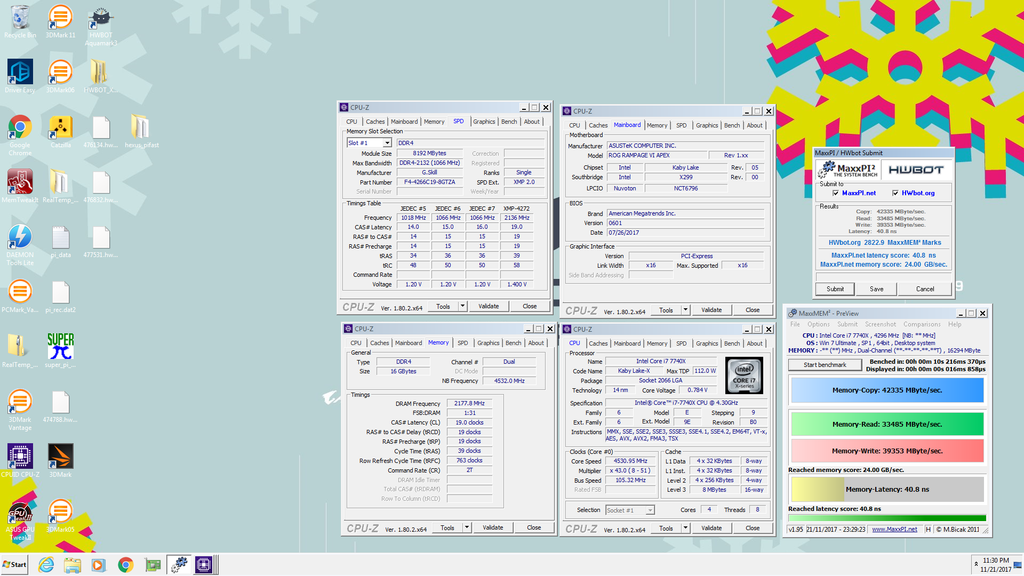The image size is (1024, 576).
Task: Click the Windows Start button
Action: click(x=14, y=565)
